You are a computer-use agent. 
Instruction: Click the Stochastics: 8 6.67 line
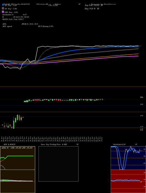pos(15,15)
